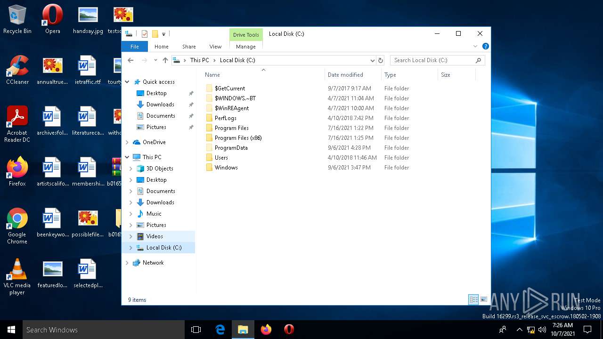The height and width of the screenshot is (339, 603).
Task: Switch to the View ribbon tab
Action: click(215, 47)
